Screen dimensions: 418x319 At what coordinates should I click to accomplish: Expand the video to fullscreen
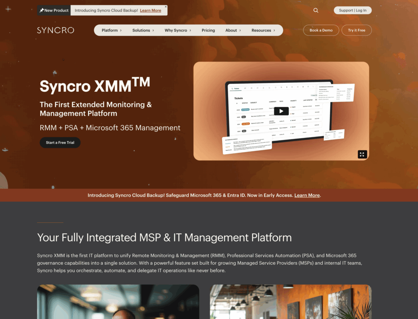(362, 154)
